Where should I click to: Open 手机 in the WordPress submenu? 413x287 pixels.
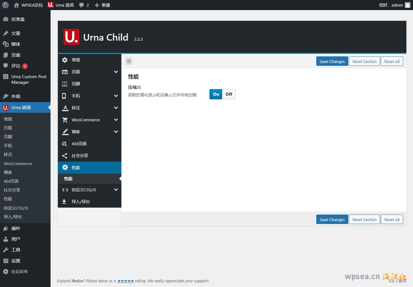[8, 146]
